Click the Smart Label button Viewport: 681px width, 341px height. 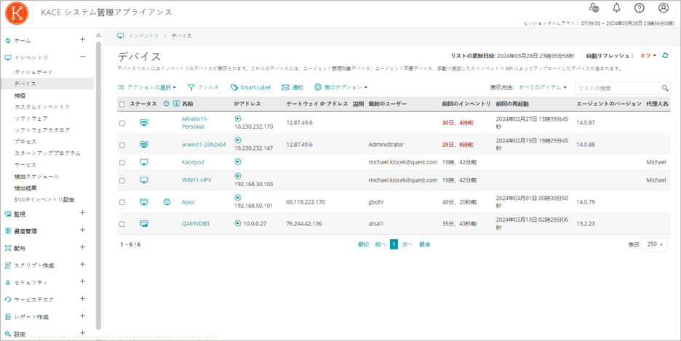pos(250,87)
